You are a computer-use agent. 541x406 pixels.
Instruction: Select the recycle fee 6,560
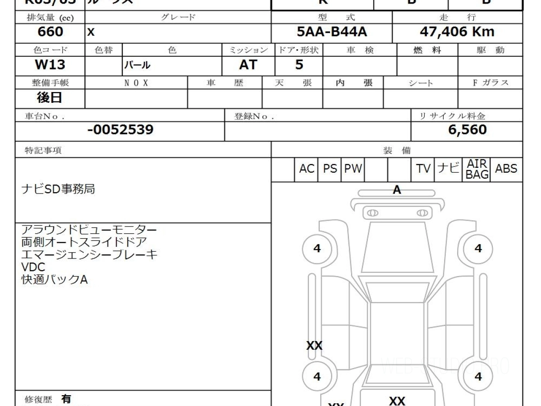coord(467,130)
